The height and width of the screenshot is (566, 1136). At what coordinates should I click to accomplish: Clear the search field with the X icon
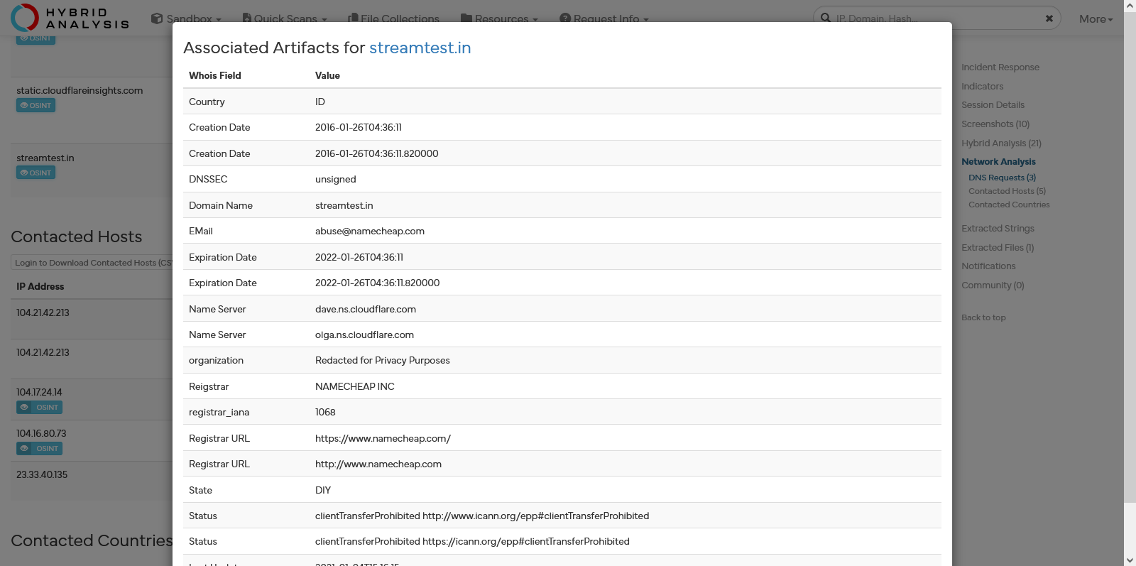pos(1049,18)
